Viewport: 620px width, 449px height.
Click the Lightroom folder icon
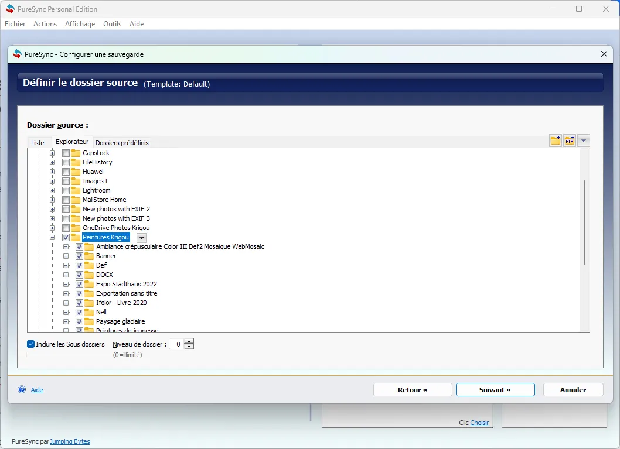click(76, 190)
